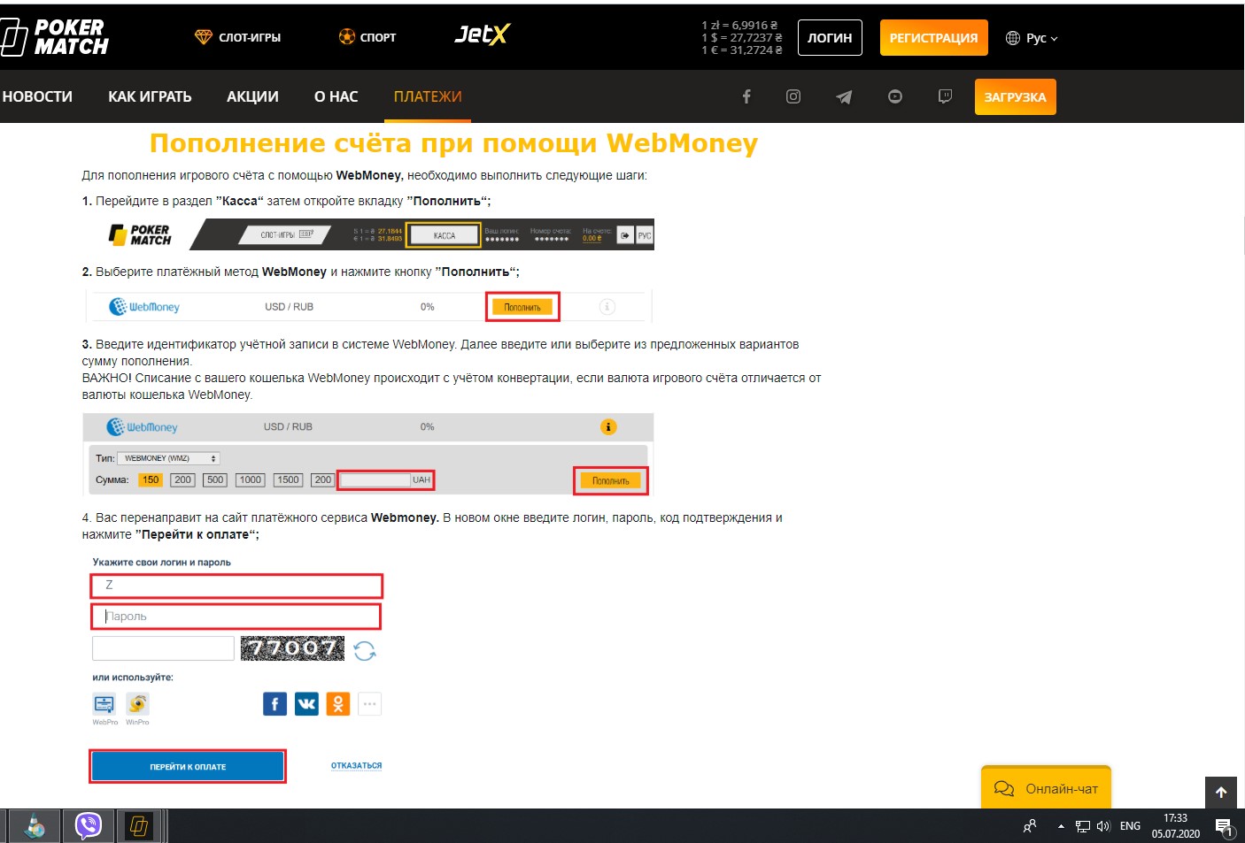Image resolution: width=1245 pixels, height=843 pixels.
Task: Open the People icon in the system tray
Action: tap(1030, 826)
